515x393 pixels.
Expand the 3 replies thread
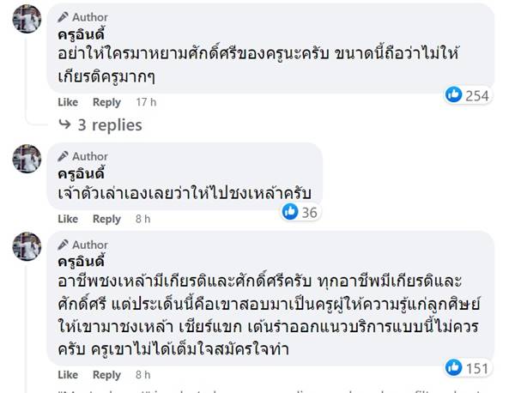pyautogui.click(x=109, y=124)
